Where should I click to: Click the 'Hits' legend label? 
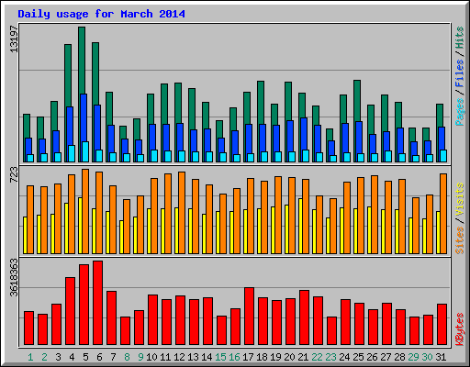[460, 38]
